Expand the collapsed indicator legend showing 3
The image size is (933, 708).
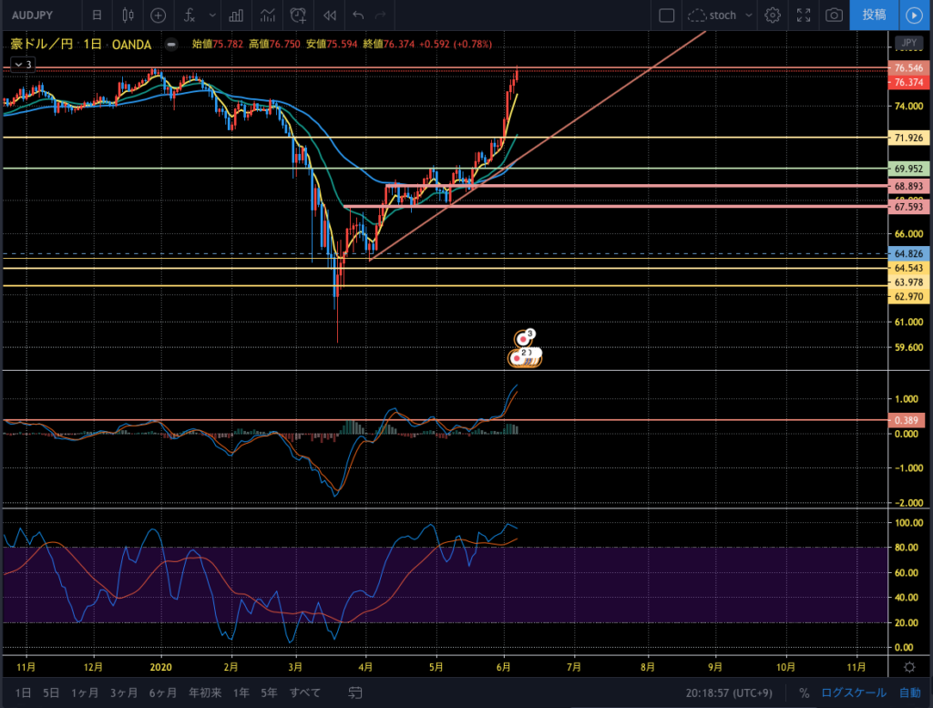point(23,65)
